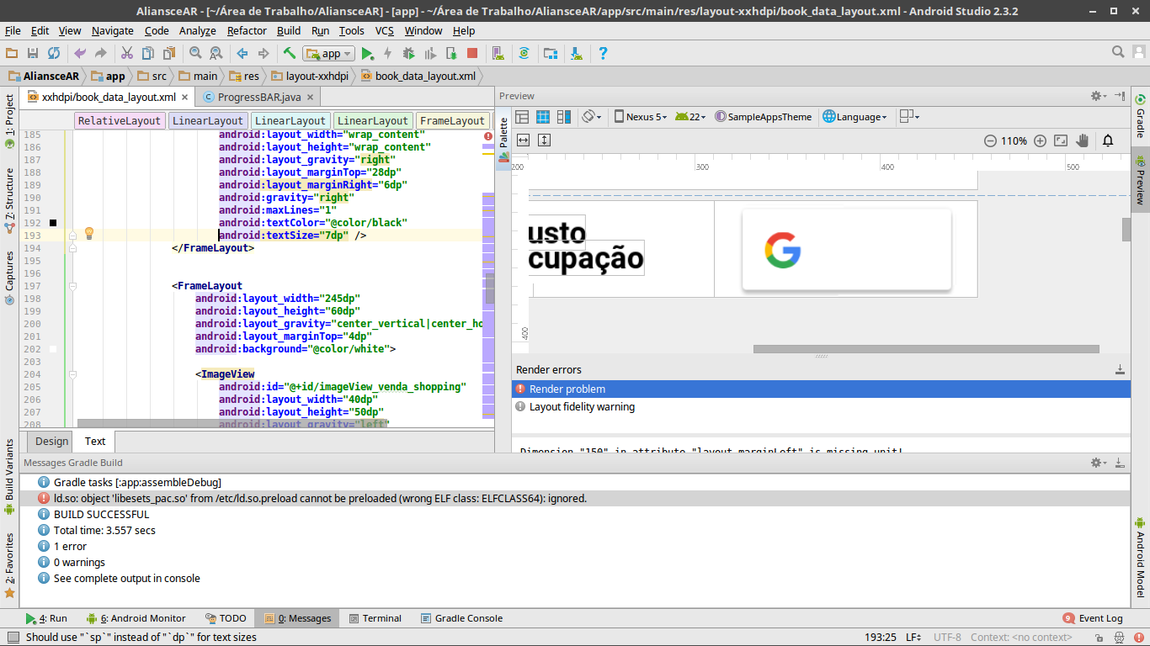Select Layout fidelity warning row
This screenshot has height=646, width=1150.
821,407
